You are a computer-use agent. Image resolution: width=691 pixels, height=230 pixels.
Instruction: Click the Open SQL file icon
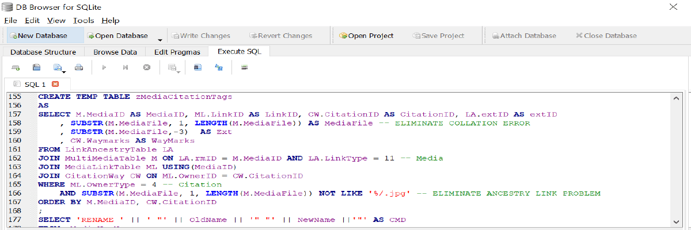coord(36,67)
